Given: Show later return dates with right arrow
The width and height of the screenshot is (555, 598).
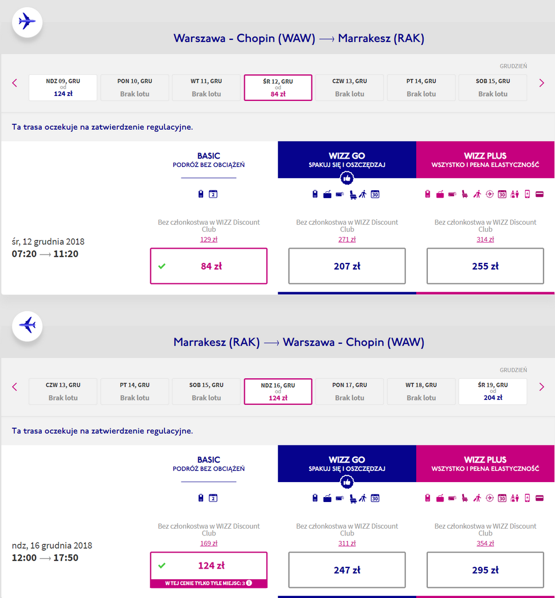Looking at the screenshot, I should coord(541,387).
